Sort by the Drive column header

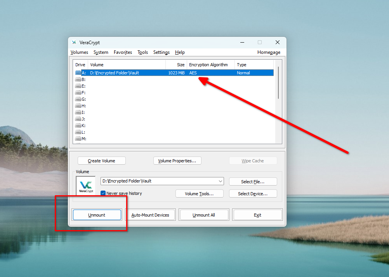80,65
